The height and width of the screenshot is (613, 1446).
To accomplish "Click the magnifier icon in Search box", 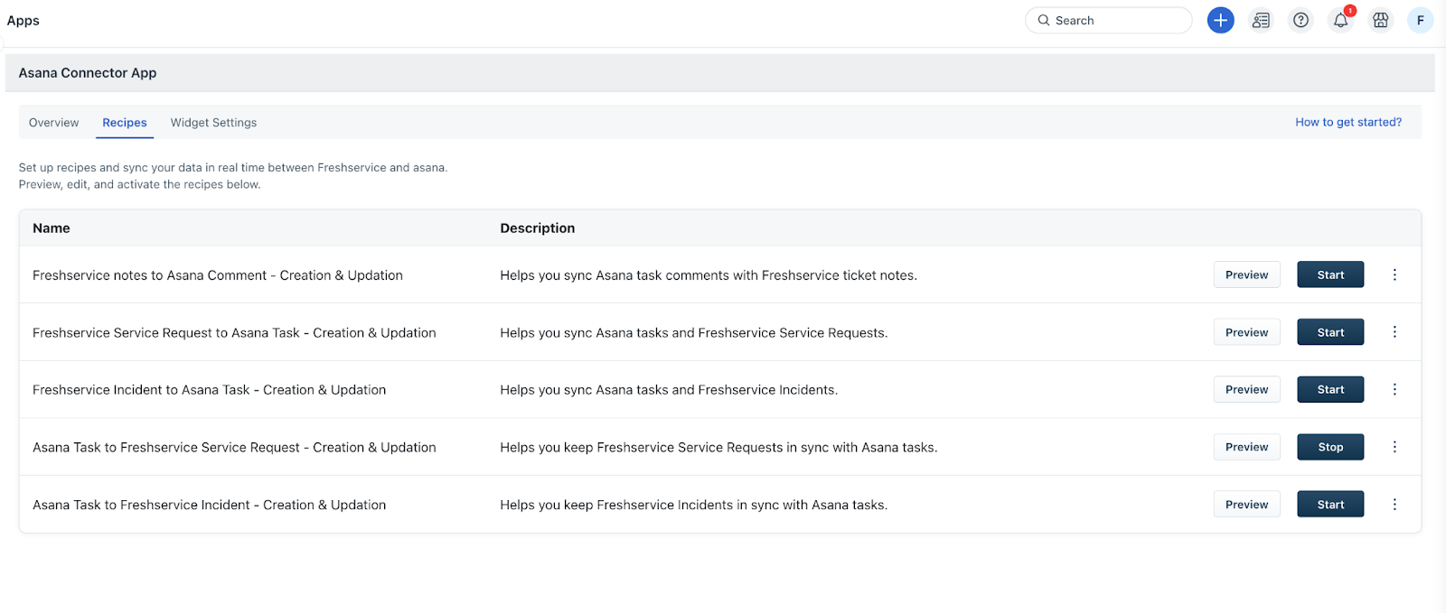I will click(1043, 20).
